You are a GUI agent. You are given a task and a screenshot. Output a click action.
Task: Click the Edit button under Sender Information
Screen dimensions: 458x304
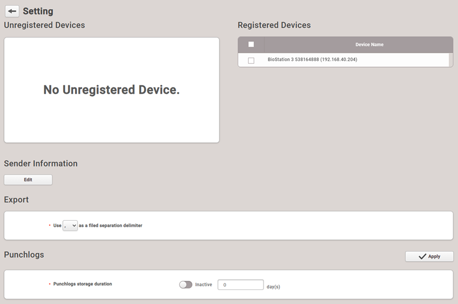[28, 180]
